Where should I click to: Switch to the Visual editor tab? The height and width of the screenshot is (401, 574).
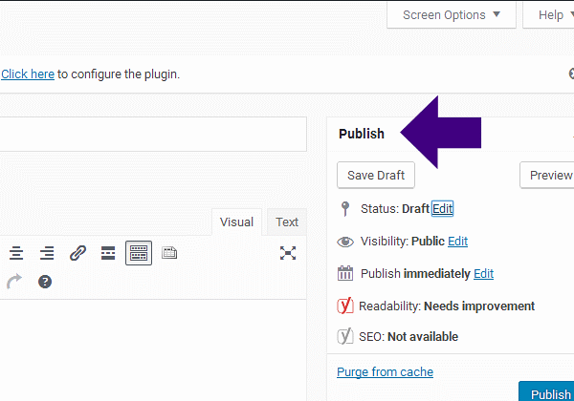coord(236,222)
